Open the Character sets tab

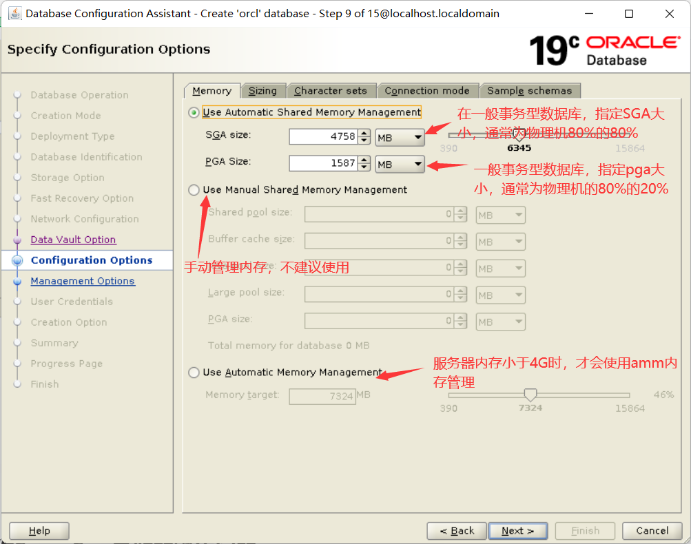coord(331,91)
